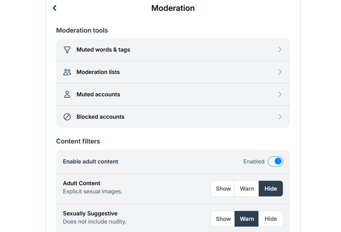The width and height of the screenshot is (341, 232).
Task: Go to Muted accounts
Action: pyautogui.click(x=98, y=94)
